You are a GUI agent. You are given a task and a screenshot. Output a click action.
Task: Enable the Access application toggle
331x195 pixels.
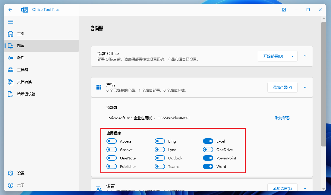tap(112, 141)
